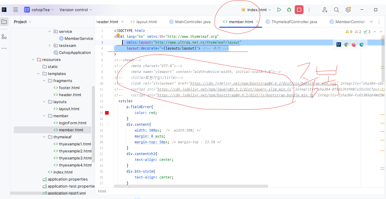386x199 pixels.
Task: Switch to layout.html tab
Action: point(144,22)
